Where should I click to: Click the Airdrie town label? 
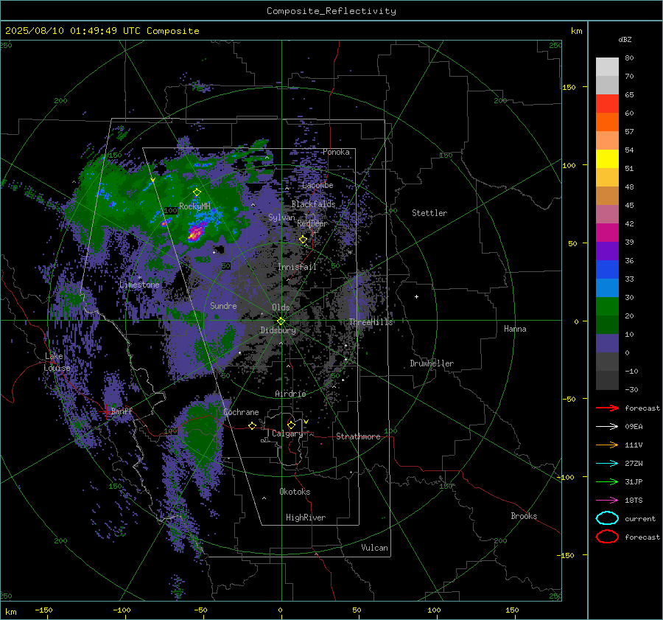[290, 394]
